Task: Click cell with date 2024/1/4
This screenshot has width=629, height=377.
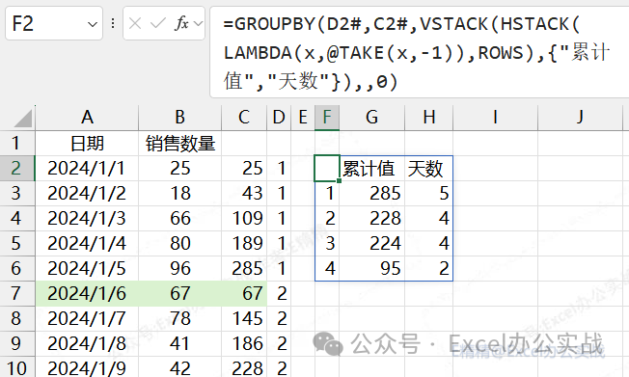Action: click(87, 243)
